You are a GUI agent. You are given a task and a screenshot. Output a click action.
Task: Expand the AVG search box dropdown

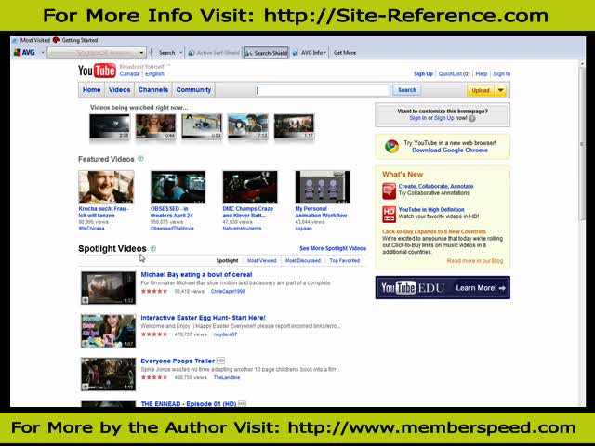(141, 53)
